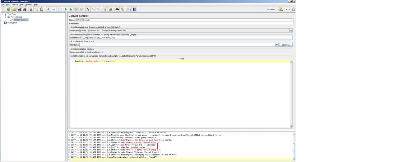Click the Cut scissors icon
The width and height of the screenshot is (398, 162).
coord(31,9)
